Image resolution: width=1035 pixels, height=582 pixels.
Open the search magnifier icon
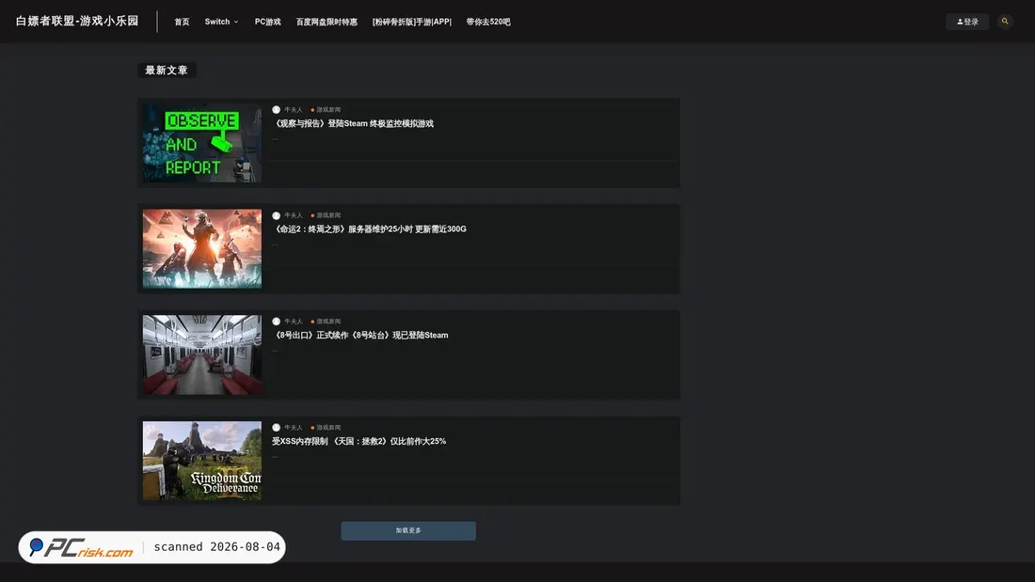tap(1005, 21)
